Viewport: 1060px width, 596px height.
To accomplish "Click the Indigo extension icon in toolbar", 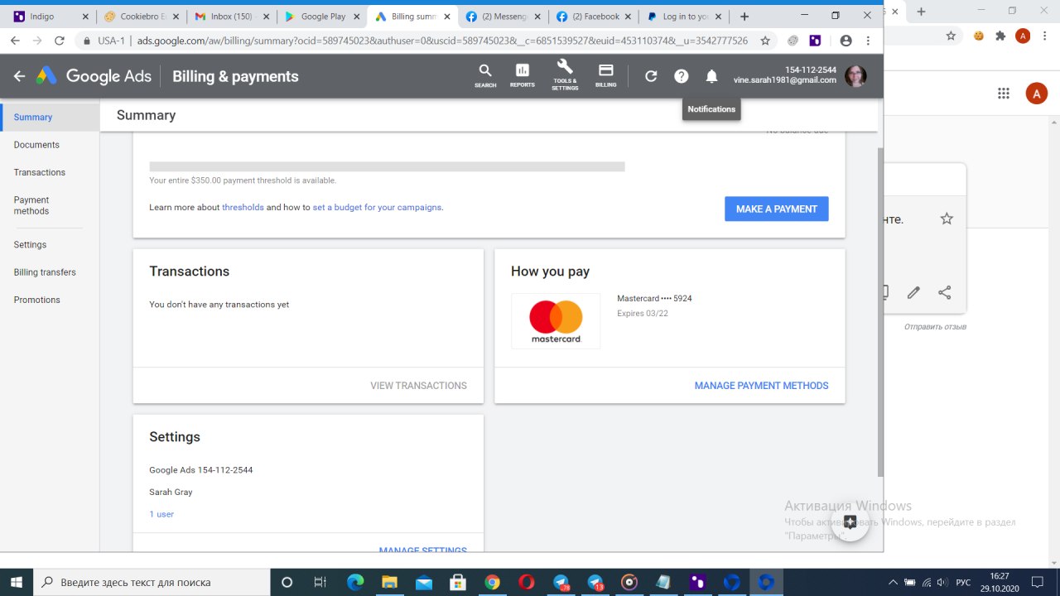I will click(815, 41).
